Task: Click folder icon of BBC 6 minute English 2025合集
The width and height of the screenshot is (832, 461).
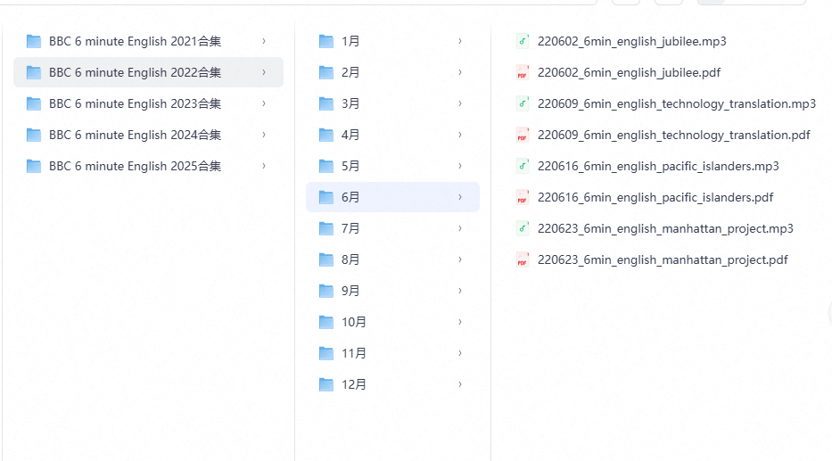Action: click(33, 167)
